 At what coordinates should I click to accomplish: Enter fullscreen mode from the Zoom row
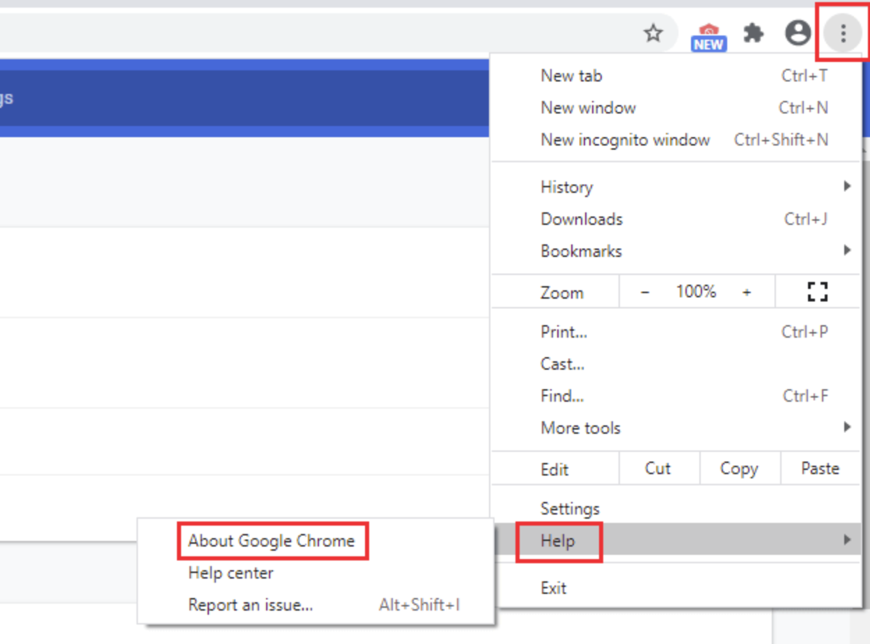coord(817,292)
